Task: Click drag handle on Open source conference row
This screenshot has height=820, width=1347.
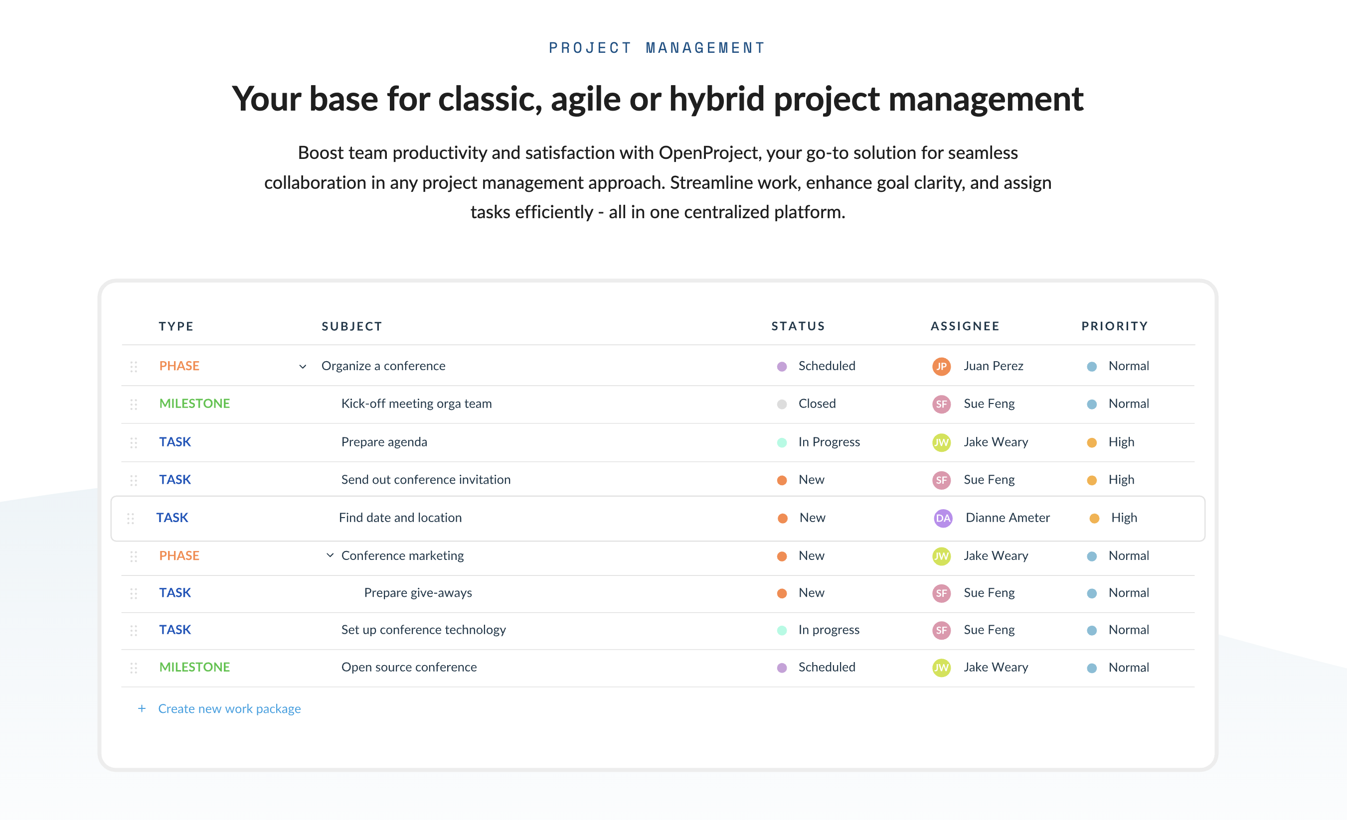Action: point(134,668)
